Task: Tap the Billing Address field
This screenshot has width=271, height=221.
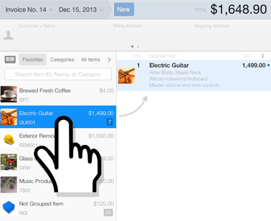Action: tap(128, 26)
